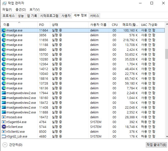
Task: Click the Edge icon in the PID 14012 row
Action: tap(4, 69)
